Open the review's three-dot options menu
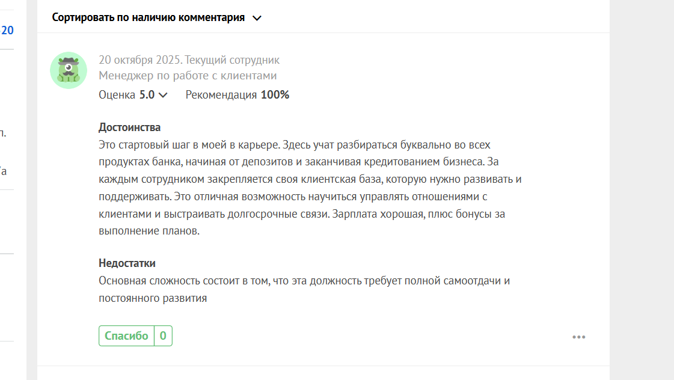674x380 pixels. tap(578, 337)
